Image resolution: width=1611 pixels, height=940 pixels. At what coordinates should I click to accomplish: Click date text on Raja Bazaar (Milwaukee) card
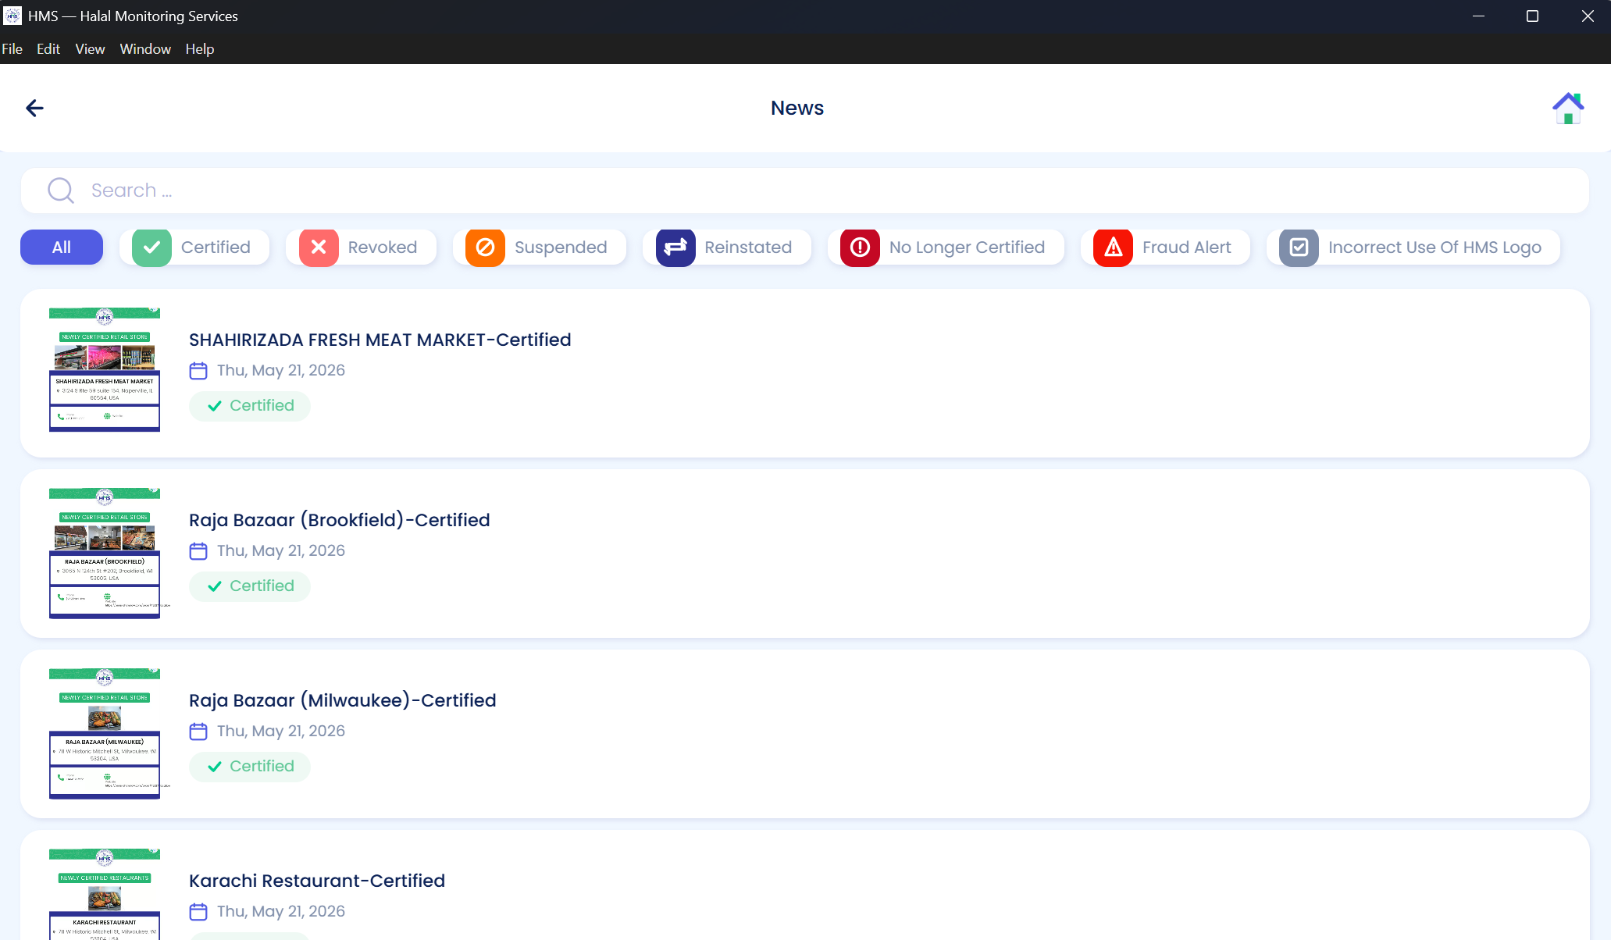pyautogui.click(x=280, y=732)
